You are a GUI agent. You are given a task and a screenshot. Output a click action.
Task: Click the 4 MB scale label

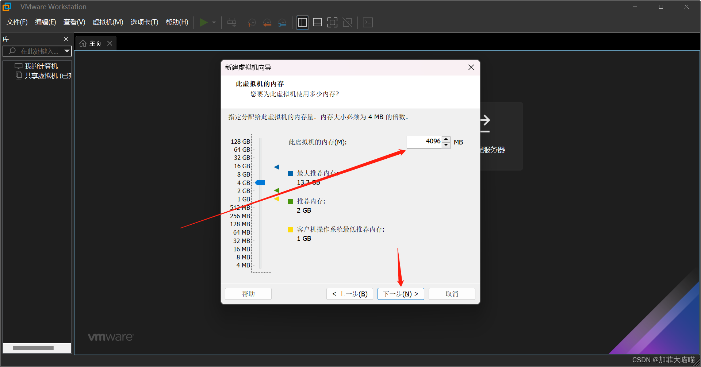pos(243,265)
